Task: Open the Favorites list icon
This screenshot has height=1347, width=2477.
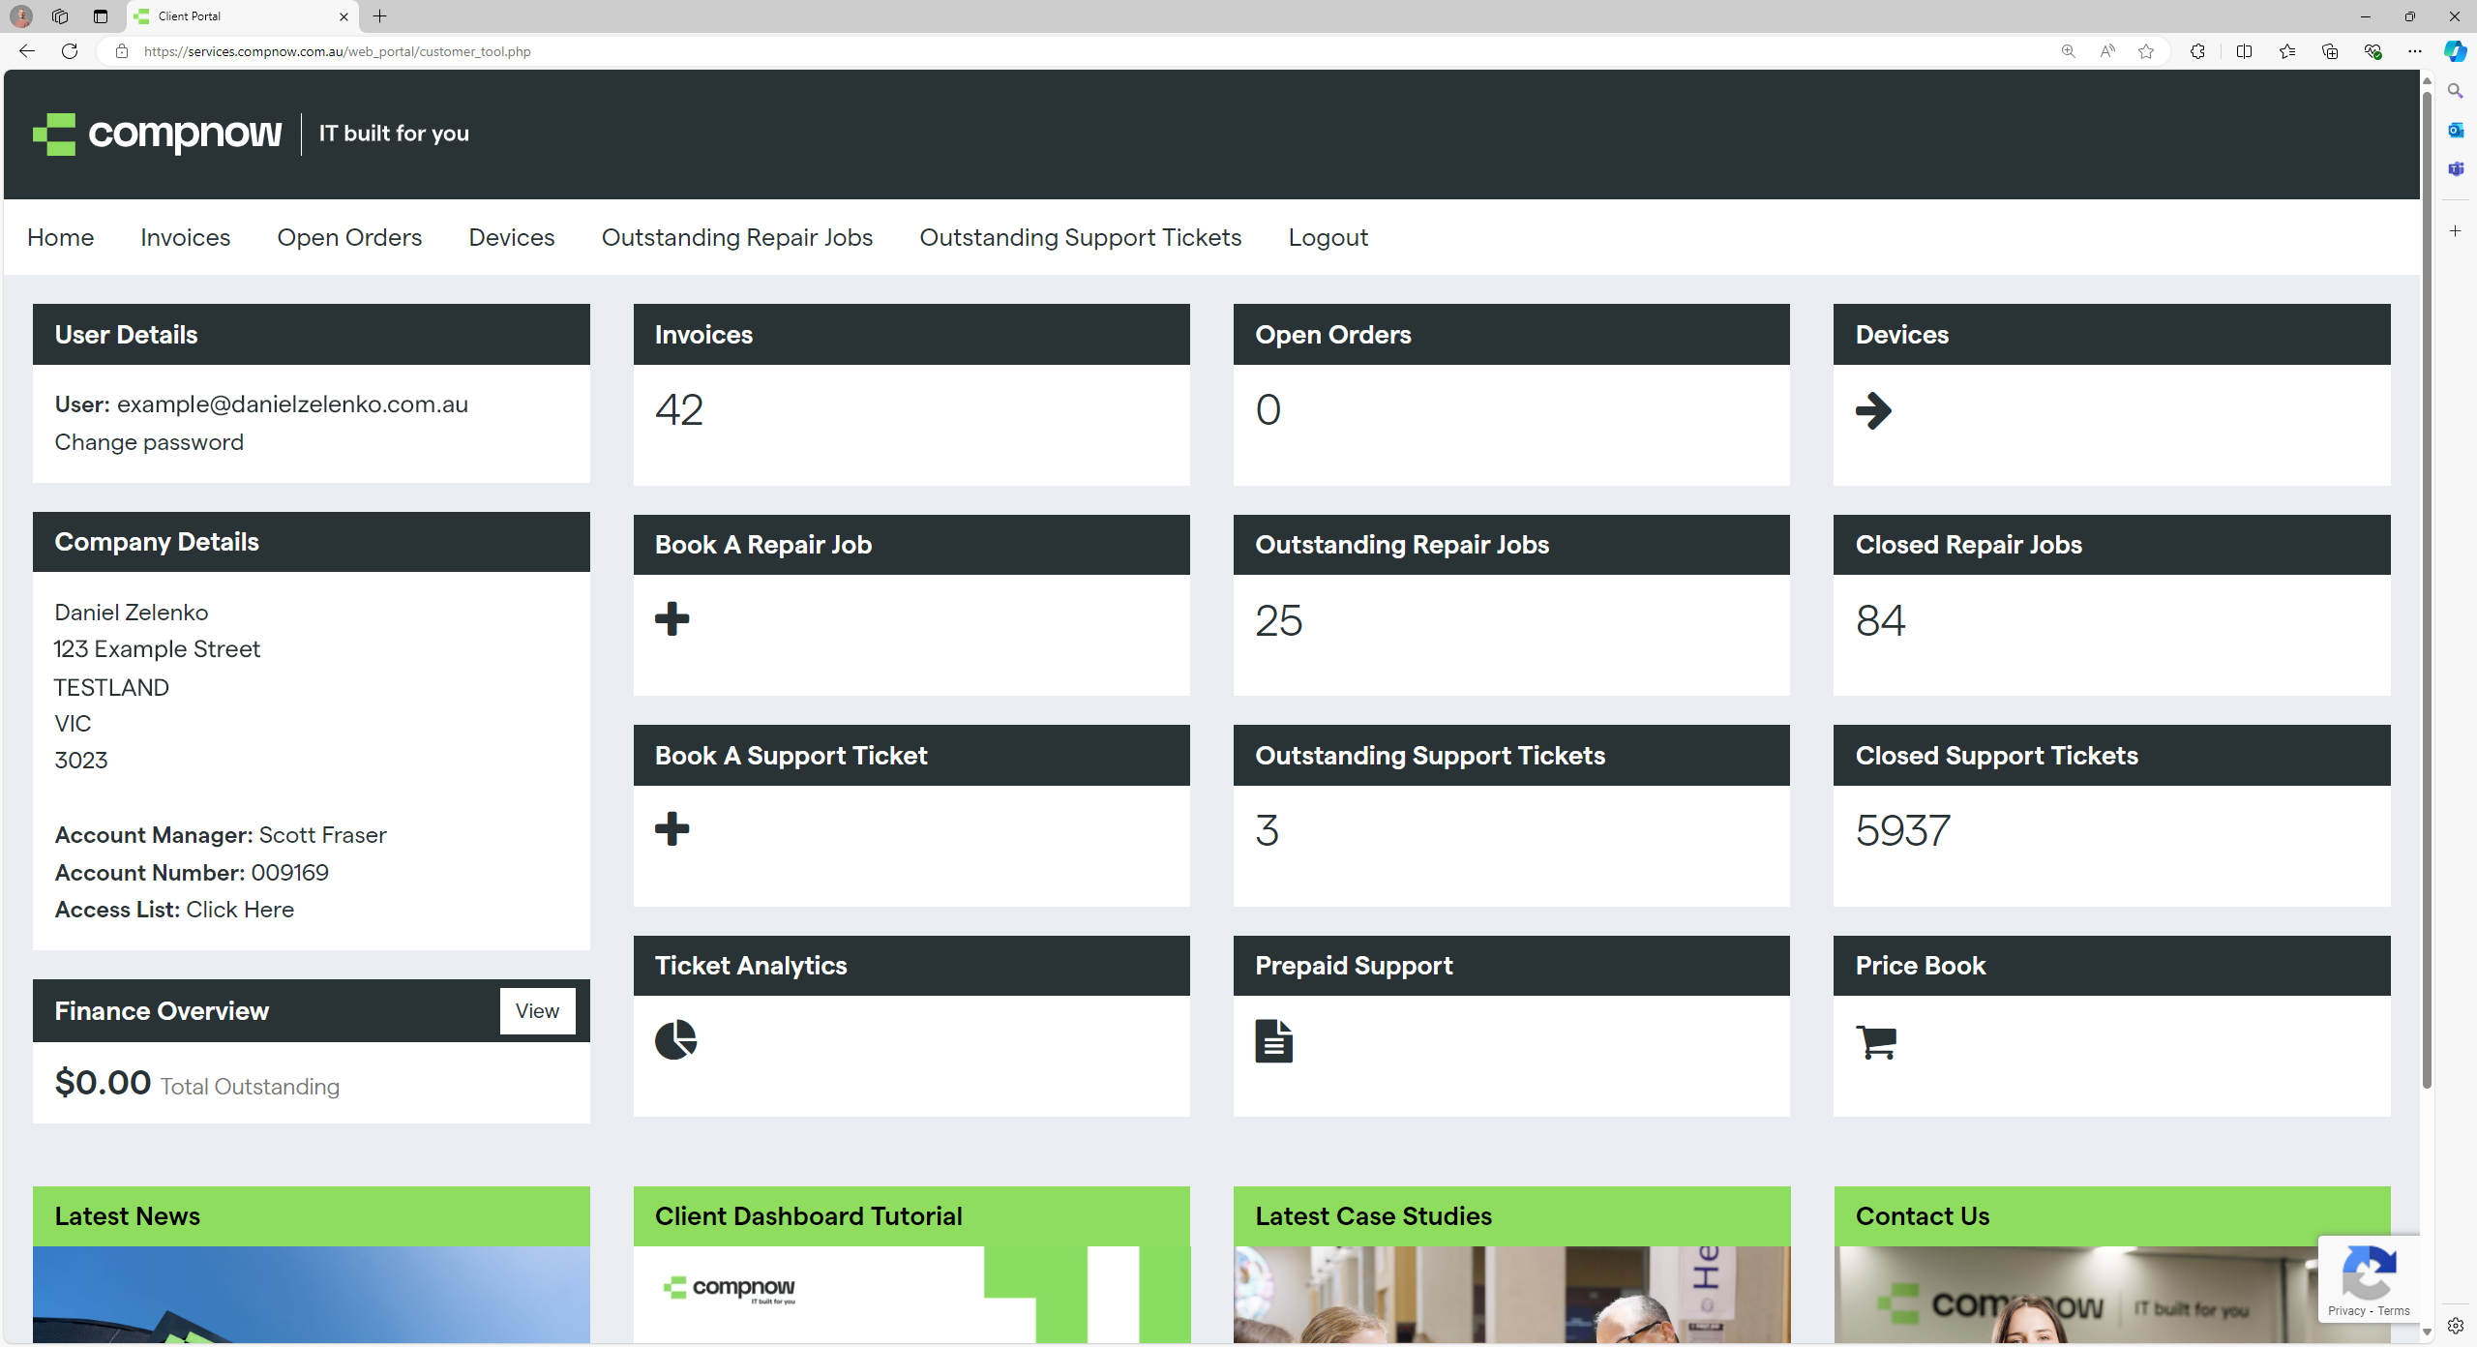Action: (x=2286, y=51)
